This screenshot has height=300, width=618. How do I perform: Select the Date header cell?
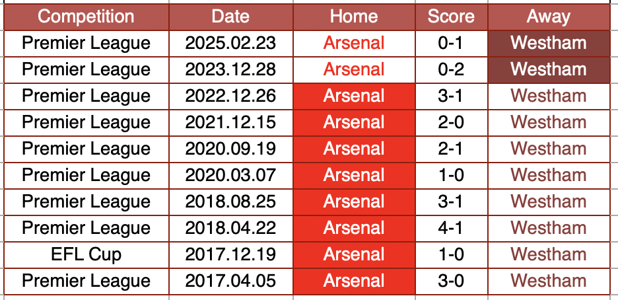coord(230,17)
